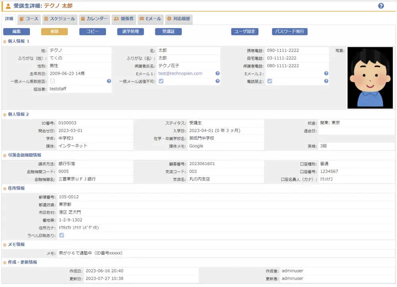Collapse the メモ情報 section

coord(4,245)
